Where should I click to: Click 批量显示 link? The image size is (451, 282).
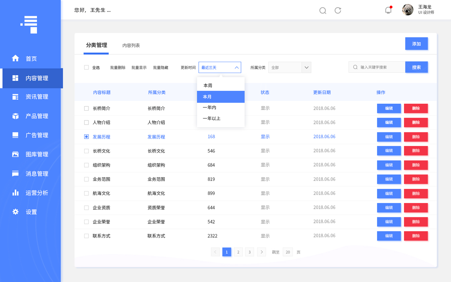[x=139, y=67]
